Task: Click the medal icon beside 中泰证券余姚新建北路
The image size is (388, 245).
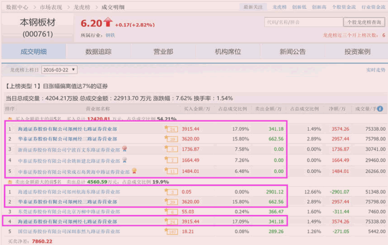Action: tap(125, 160)
